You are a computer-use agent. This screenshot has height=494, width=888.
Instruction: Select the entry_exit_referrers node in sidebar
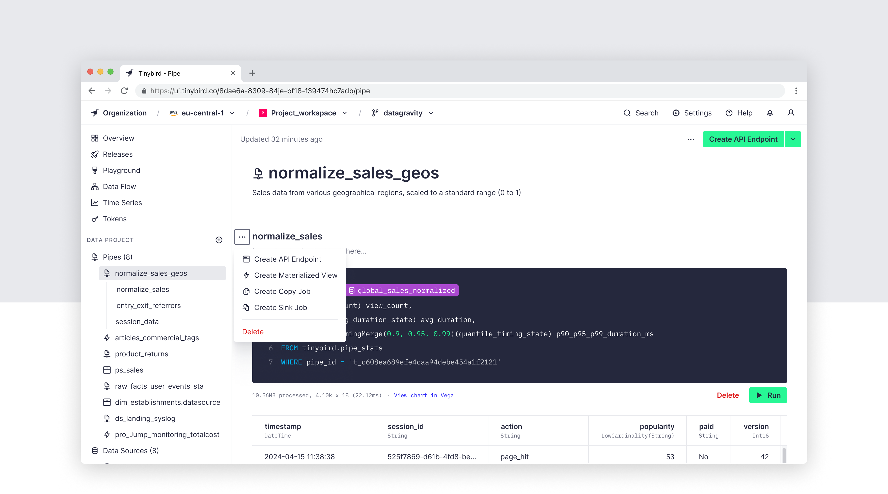click(x=148, y=305)
